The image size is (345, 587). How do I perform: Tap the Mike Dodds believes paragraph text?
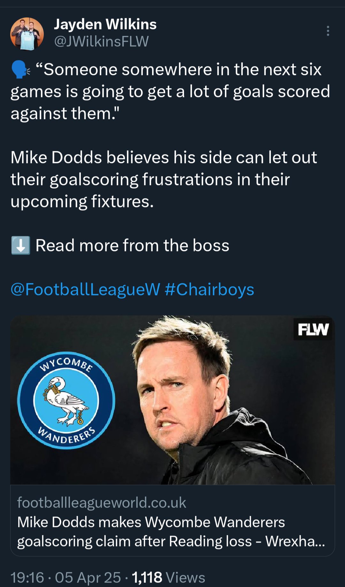[164, 180]
